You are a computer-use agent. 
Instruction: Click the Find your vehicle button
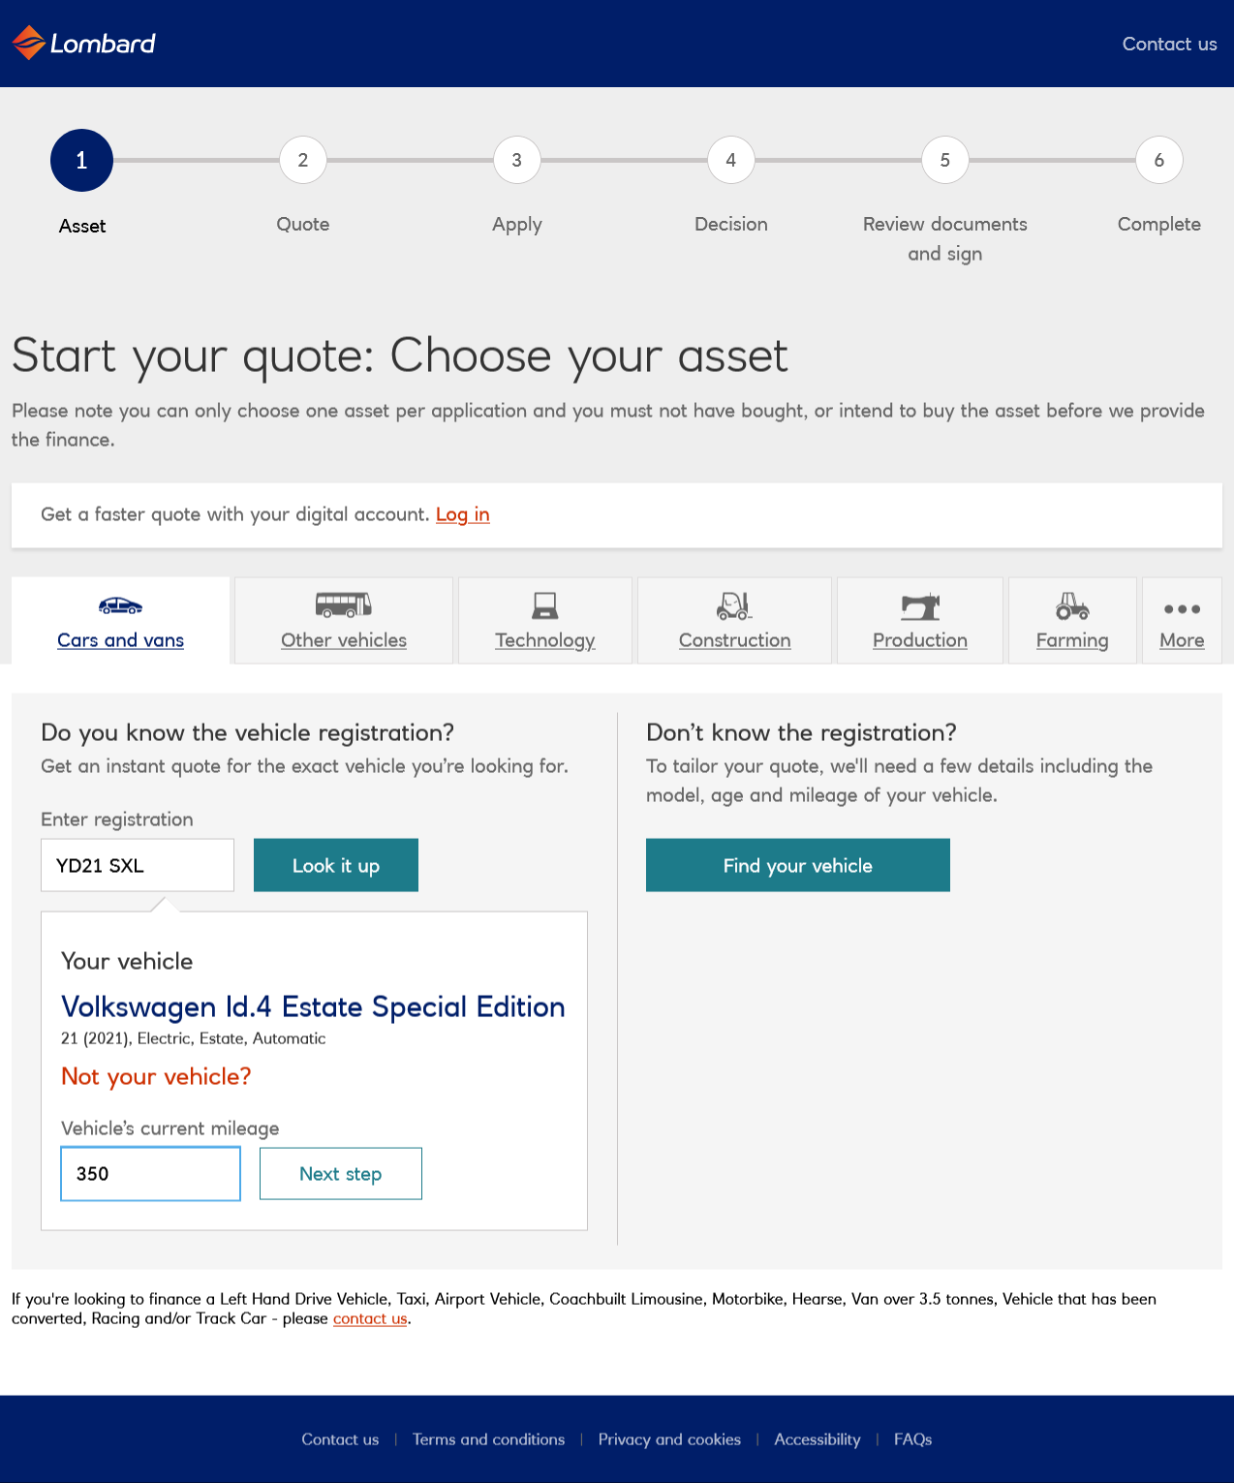click(x=797, y=865)
